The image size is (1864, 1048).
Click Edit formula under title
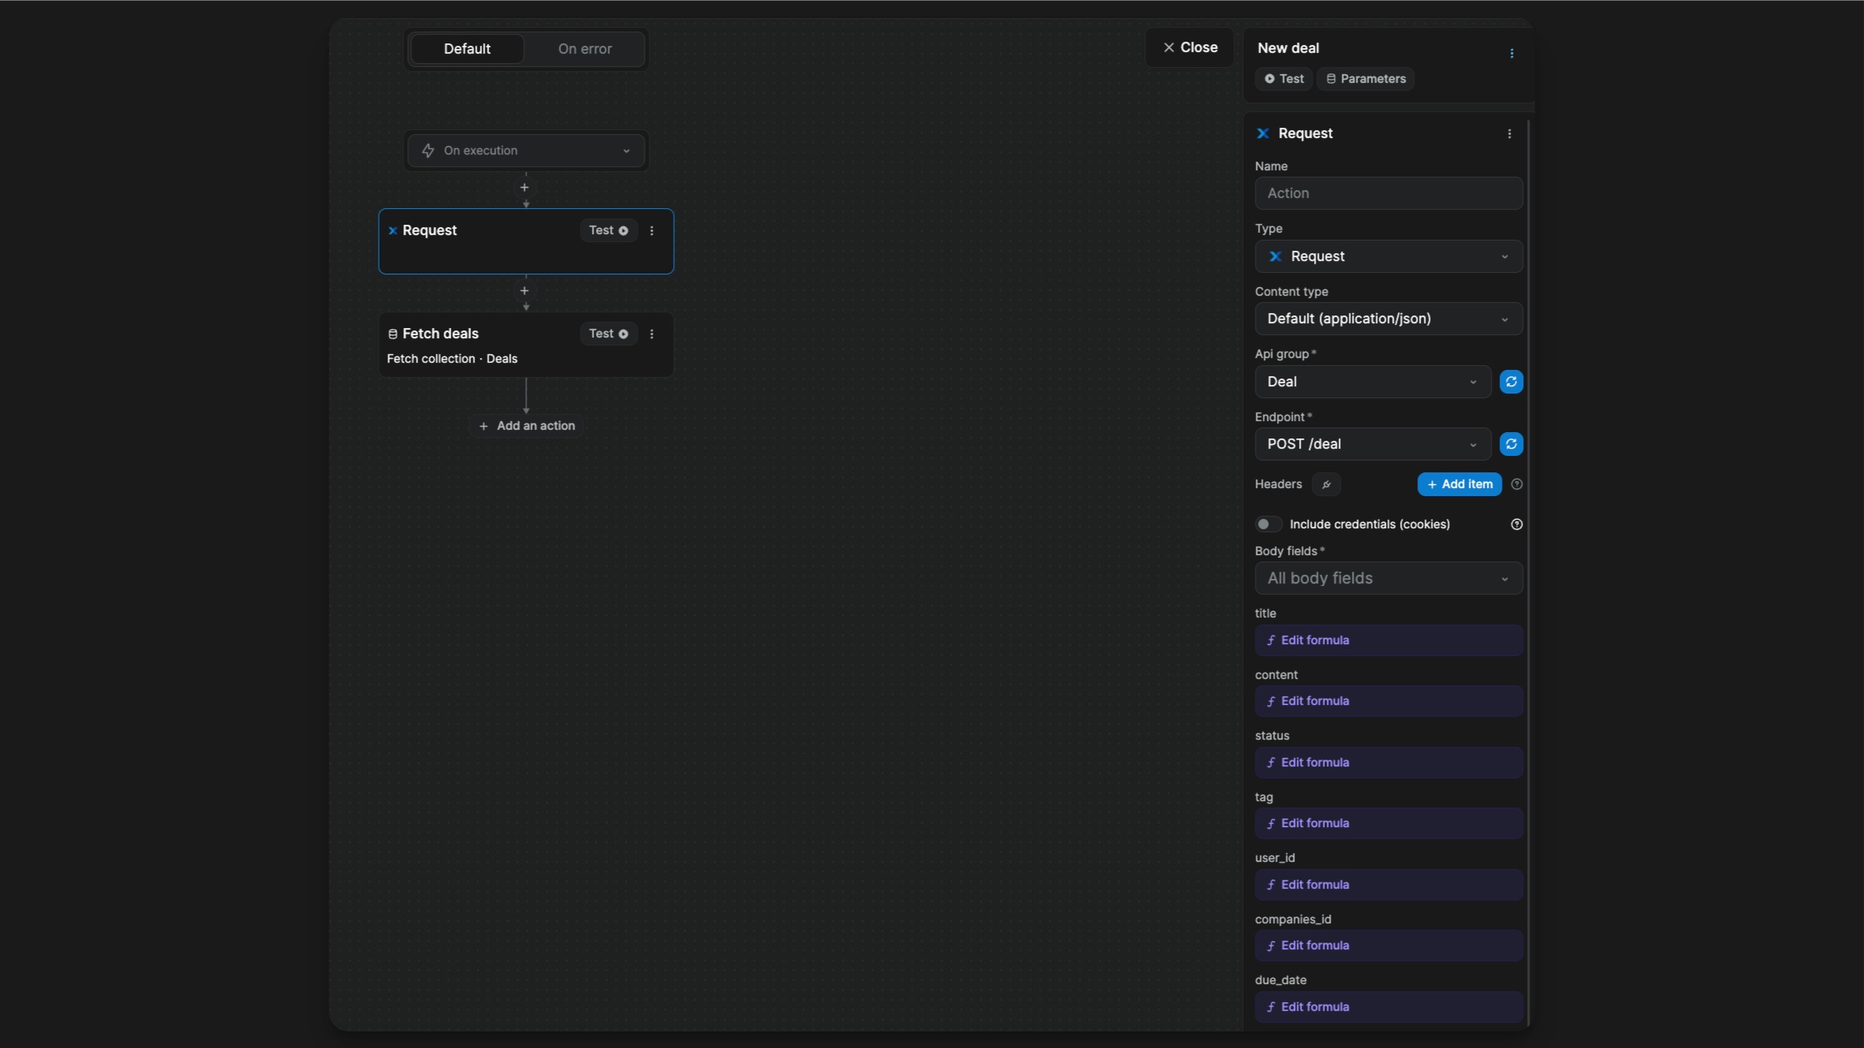[1387, 640]
